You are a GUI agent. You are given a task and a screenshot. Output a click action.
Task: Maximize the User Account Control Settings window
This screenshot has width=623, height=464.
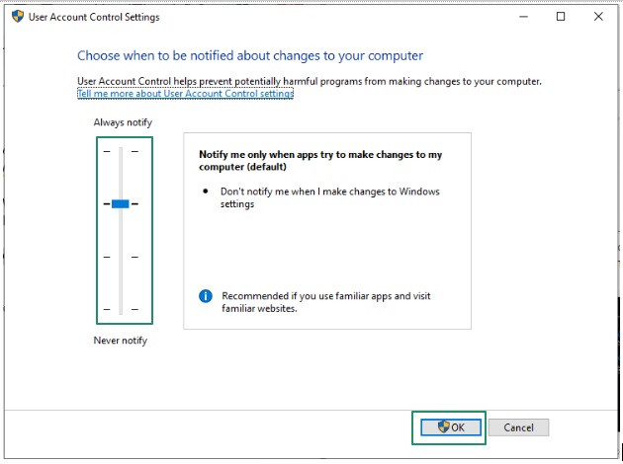561,17
